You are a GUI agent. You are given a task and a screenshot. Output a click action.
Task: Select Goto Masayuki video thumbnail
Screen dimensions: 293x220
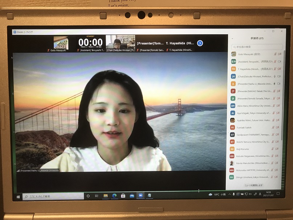coord(61,43)
